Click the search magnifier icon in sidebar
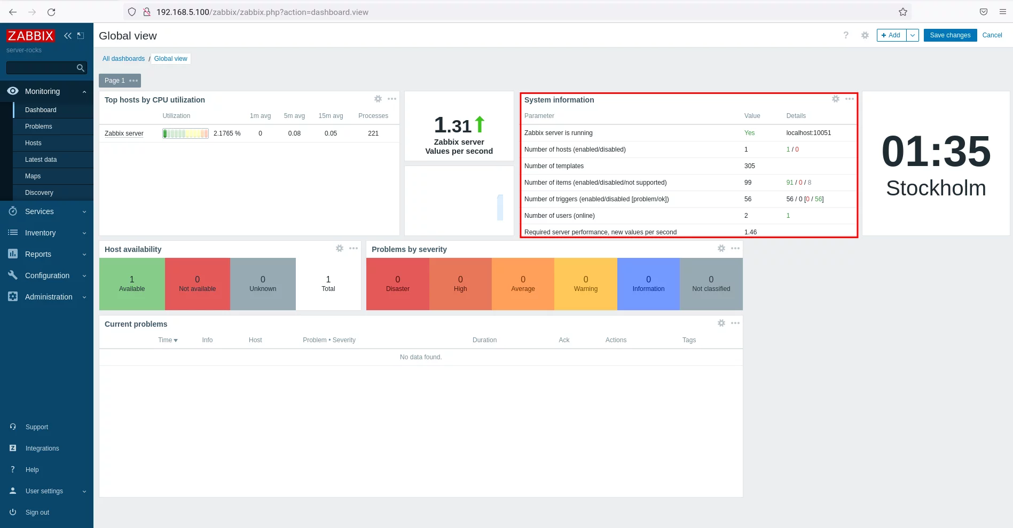 (x=81, y=68)
